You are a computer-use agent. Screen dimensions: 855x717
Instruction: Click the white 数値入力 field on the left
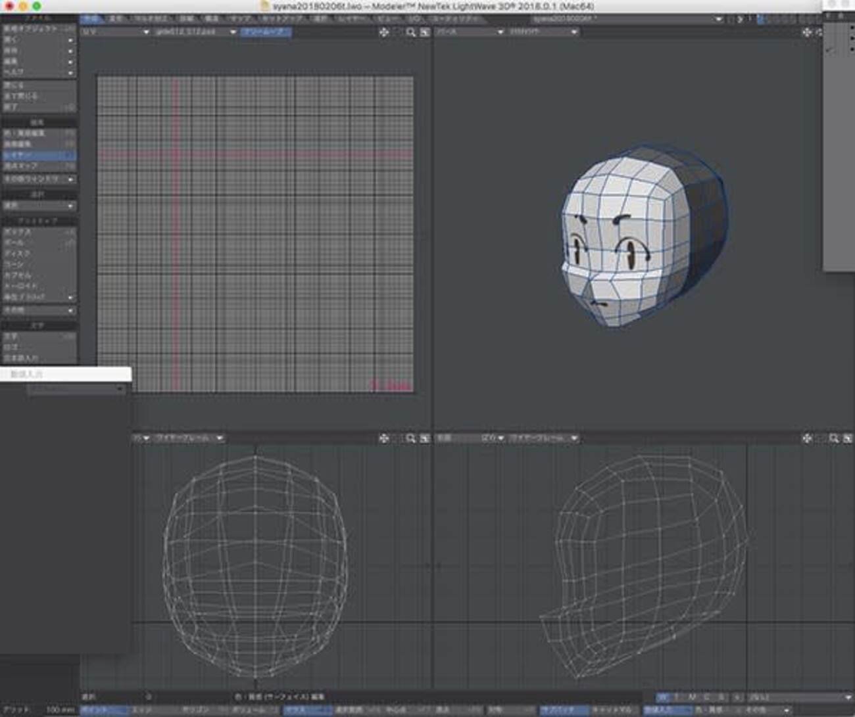66,374
